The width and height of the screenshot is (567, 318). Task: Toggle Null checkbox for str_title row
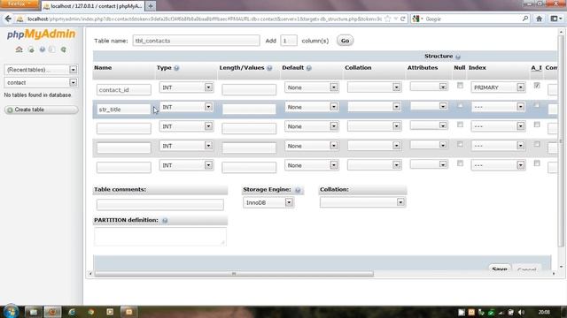pyautogui.click(x=460, y=105)
